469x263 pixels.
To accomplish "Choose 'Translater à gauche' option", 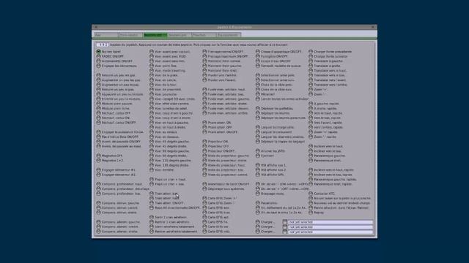I will [x=311, y=61].
